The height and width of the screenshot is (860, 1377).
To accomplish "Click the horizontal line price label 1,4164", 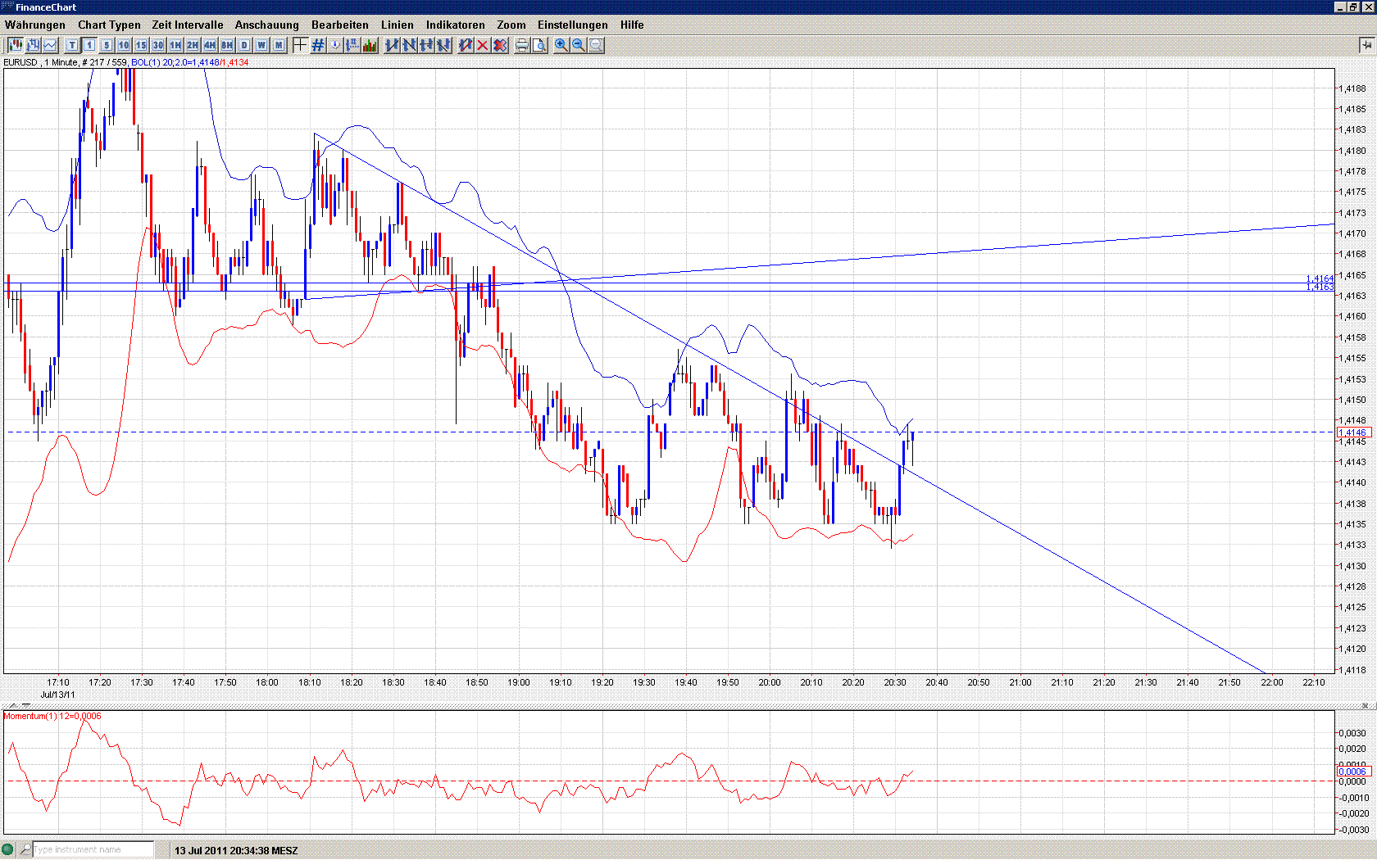I will 1320,279.
